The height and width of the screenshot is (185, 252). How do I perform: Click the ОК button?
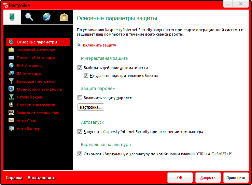tap(180, 177)
